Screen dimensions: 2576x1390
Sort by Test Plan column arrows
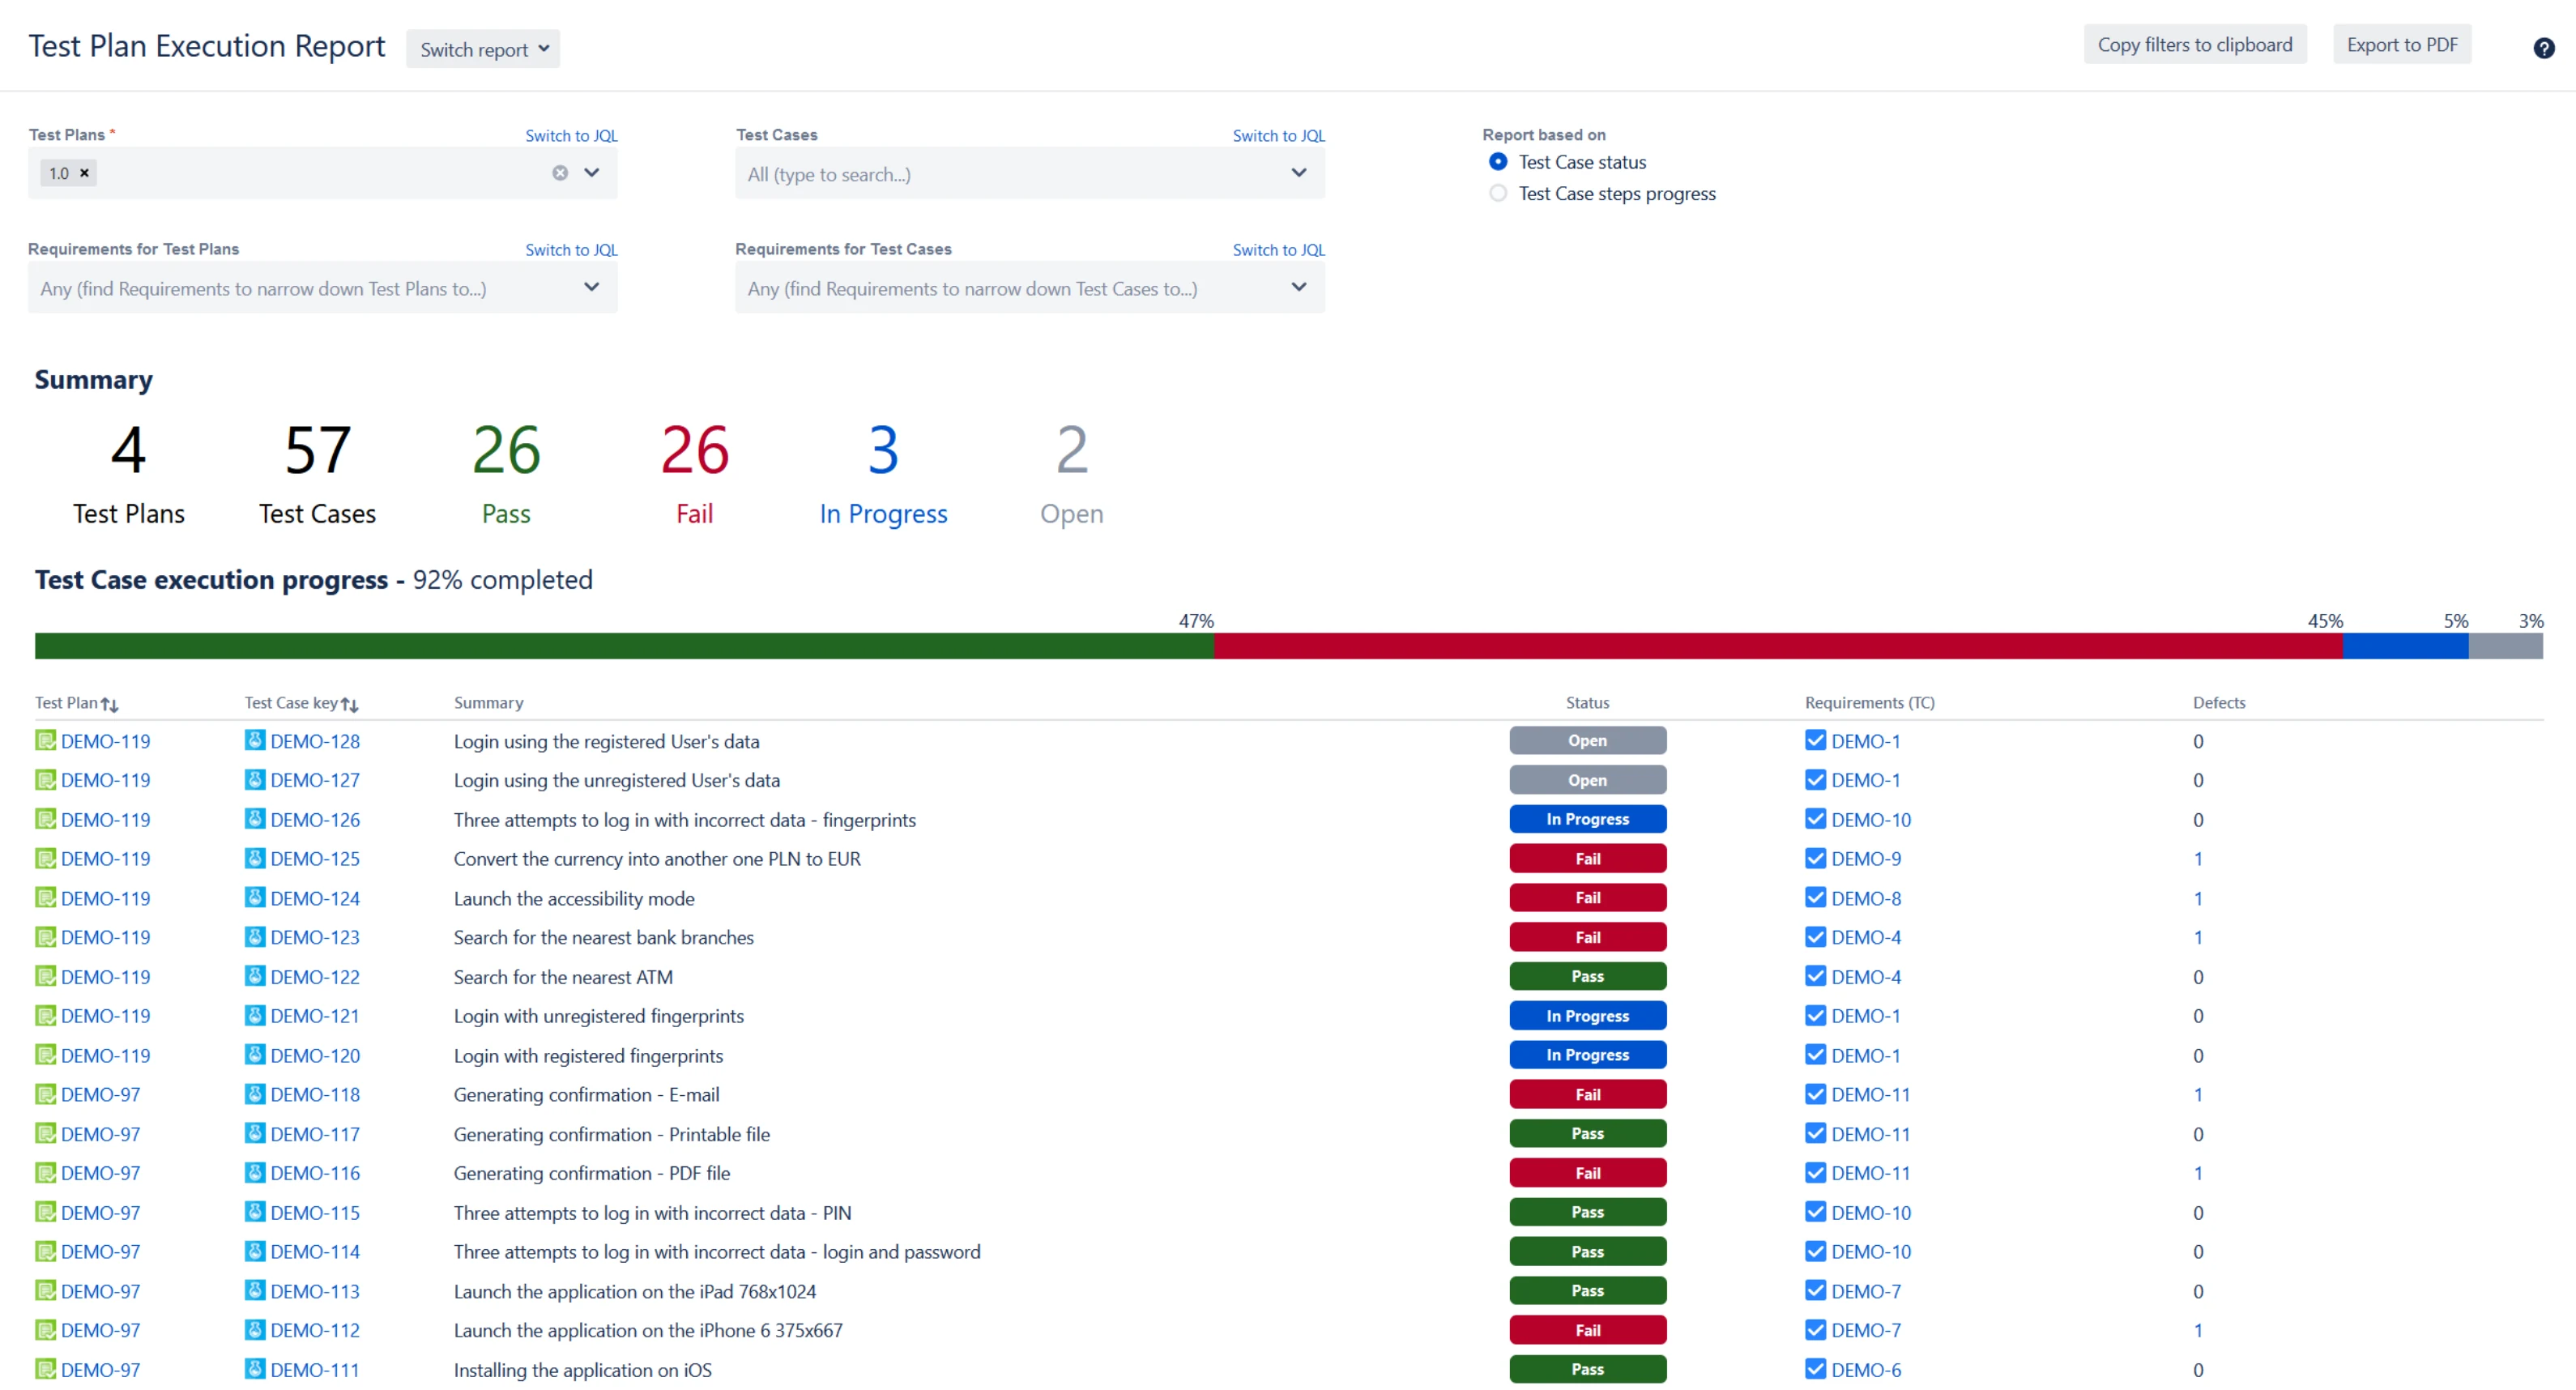click(110, 704)
